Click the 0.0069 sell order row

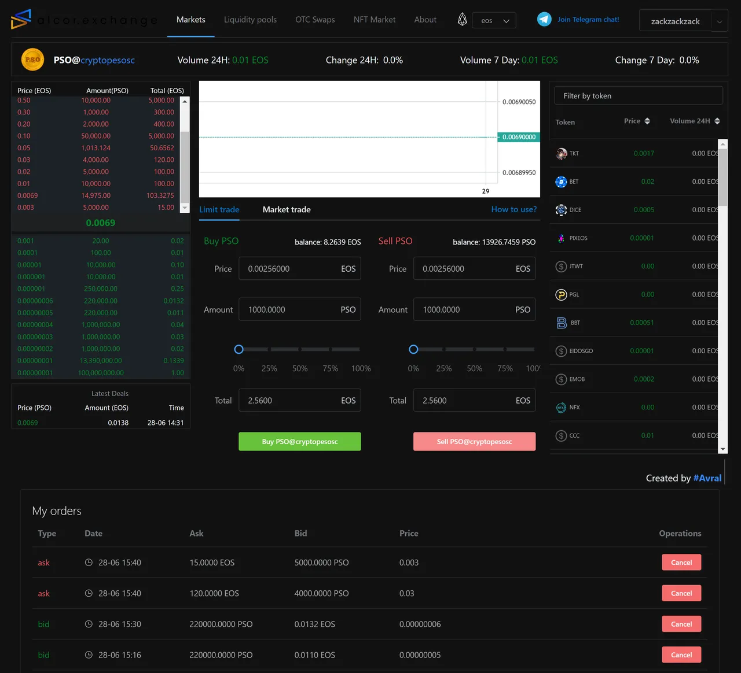point(96,195)
